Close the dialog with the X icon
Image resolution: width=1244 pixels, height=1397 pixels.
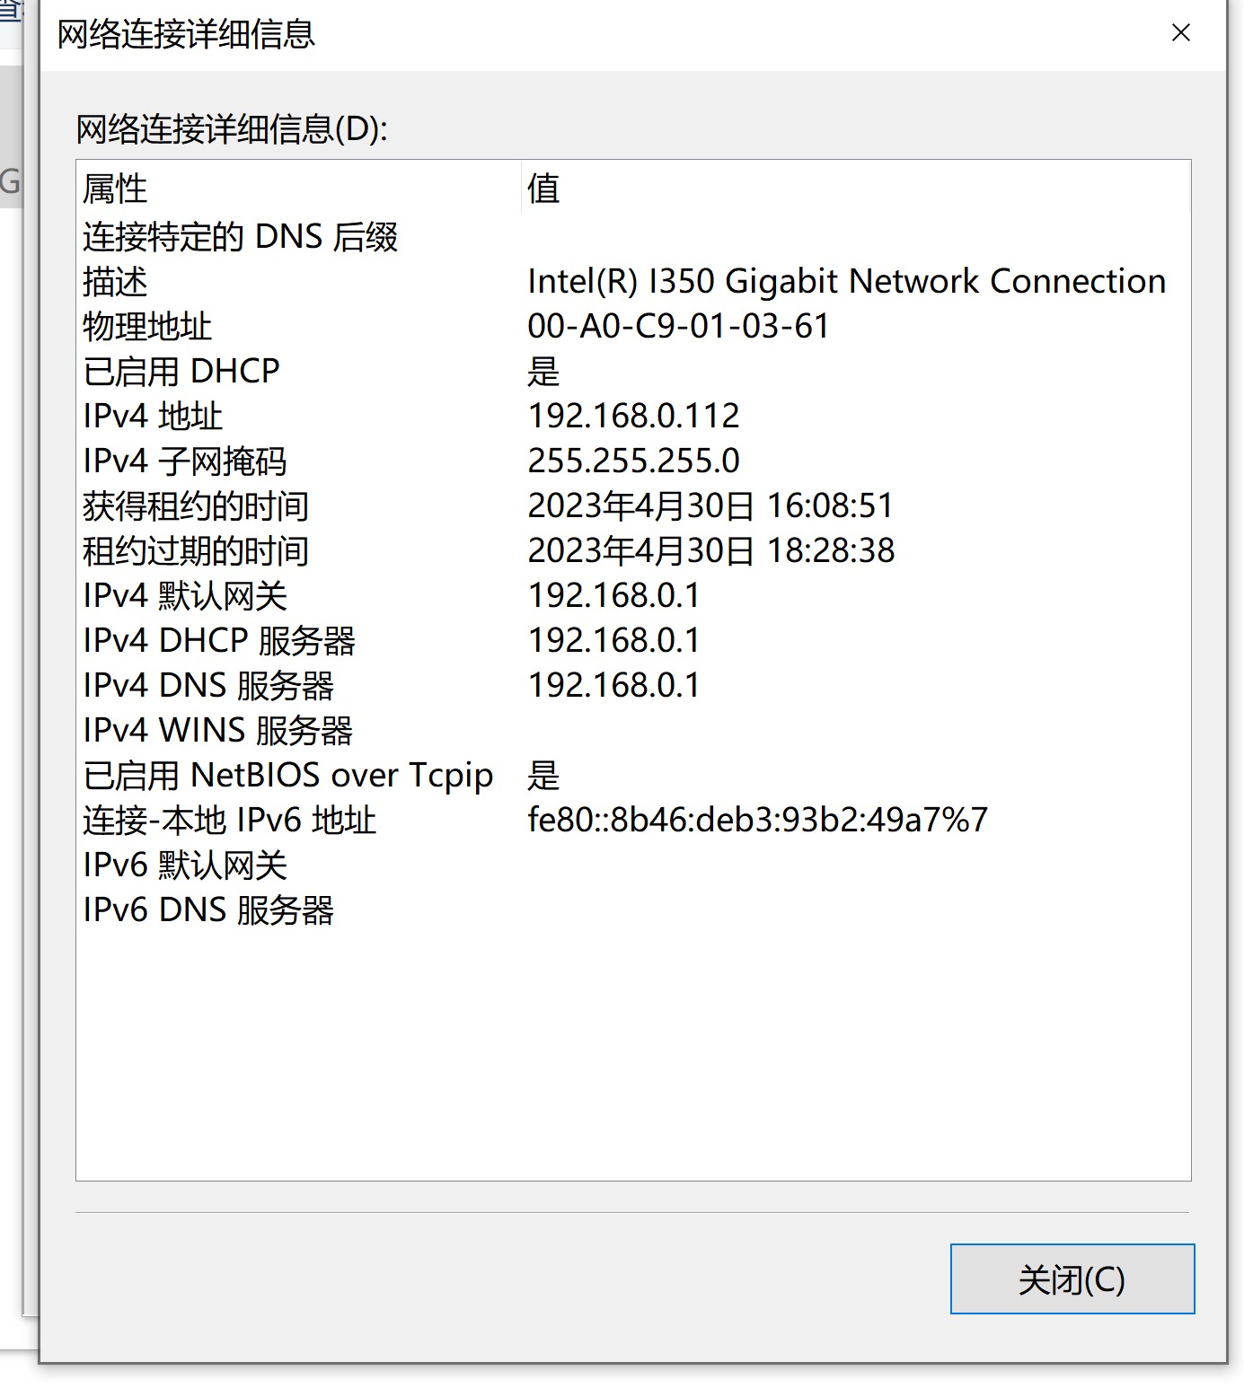coord(1180,33)
